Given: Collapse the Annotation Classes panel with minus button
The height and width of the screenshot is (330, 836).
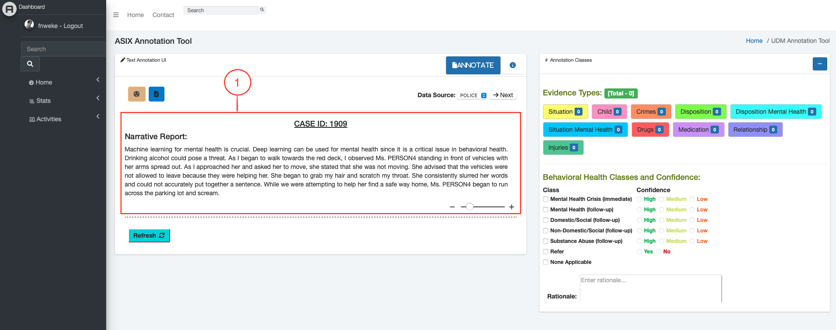Looking at the screenshot, I should coord(819,64).
